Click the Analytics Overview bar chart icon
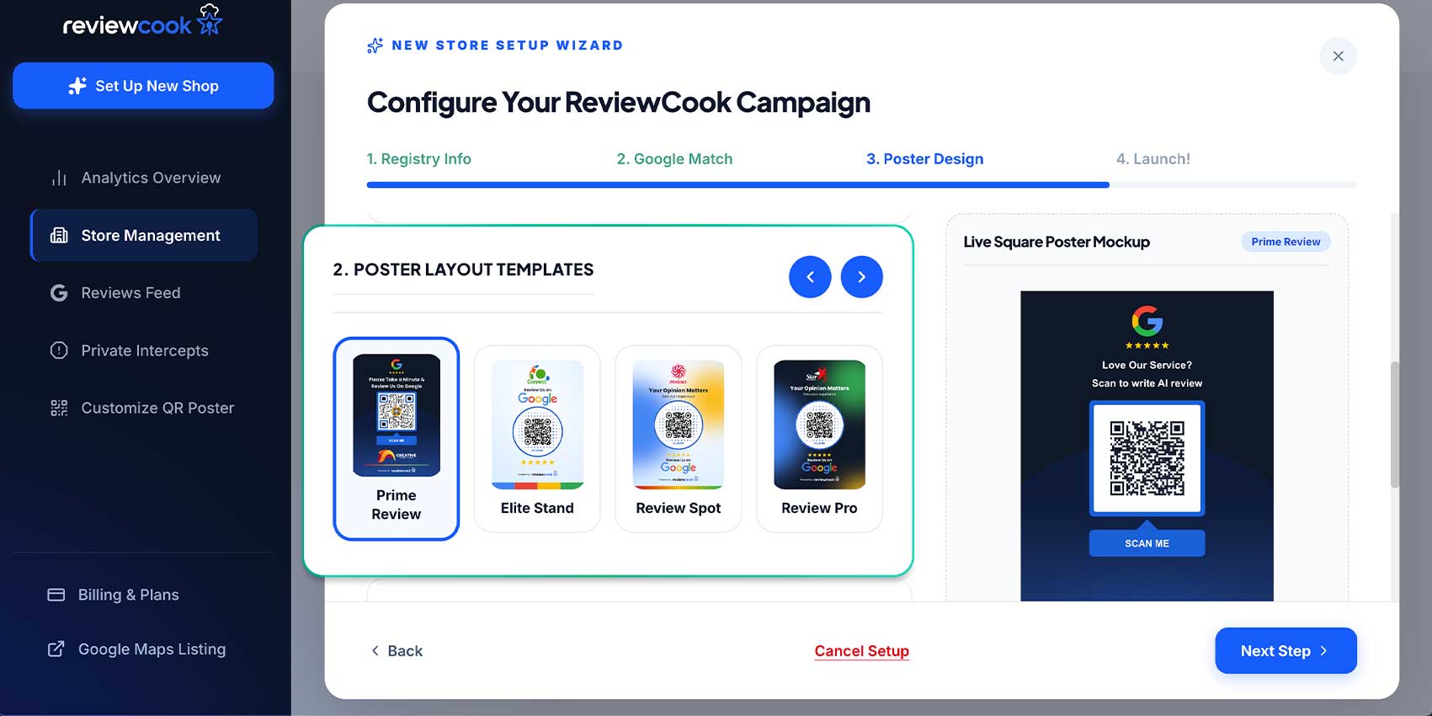The image size is (1432, 716). [x=59, y=178]
